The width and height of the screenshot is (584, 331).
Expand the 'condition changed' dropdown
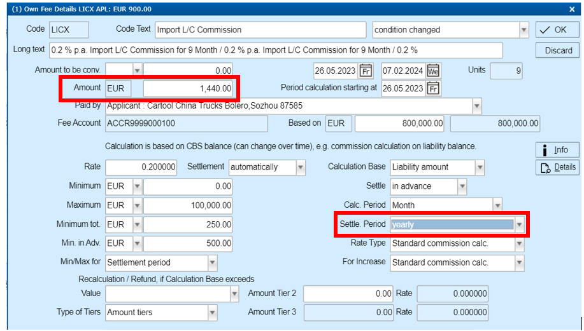[523, 30]
